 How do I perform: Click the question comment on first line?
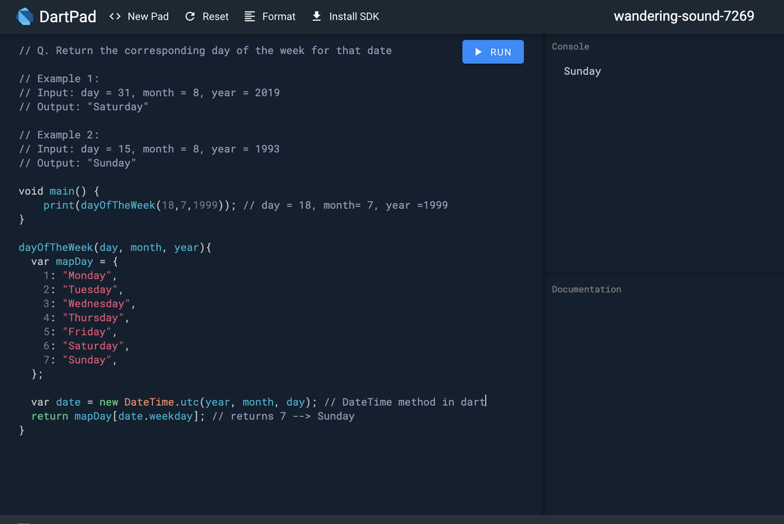[205, 50]
